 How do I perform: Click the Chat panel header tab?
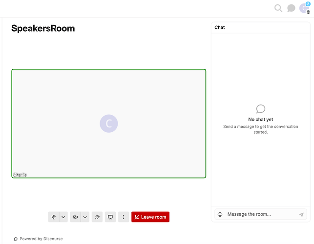(x=219, y=27)
